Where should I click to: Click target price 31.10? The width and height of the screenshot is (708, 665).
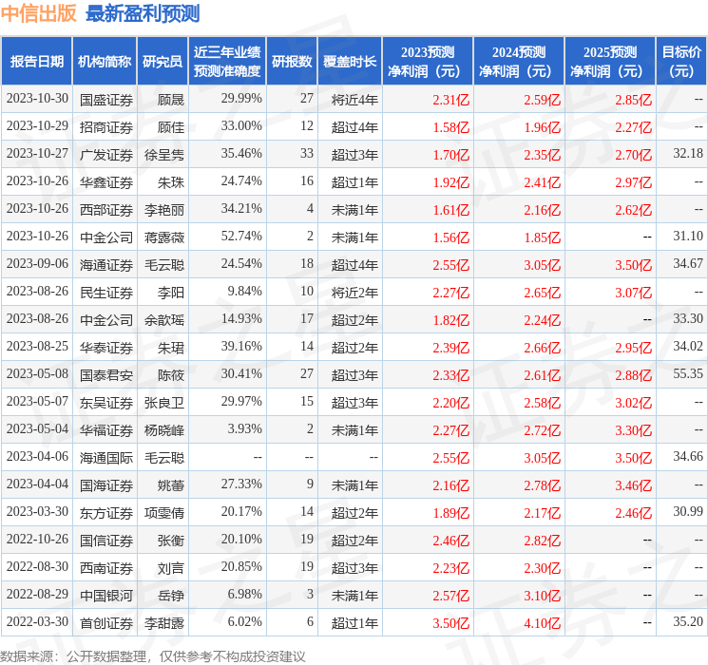pos(688,237)
